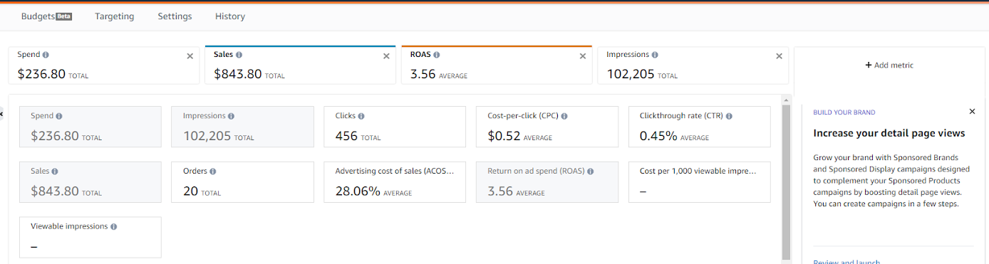Click the metrics panel vertical scrollbar
989x264 pixels.
[x=787, y=182]
